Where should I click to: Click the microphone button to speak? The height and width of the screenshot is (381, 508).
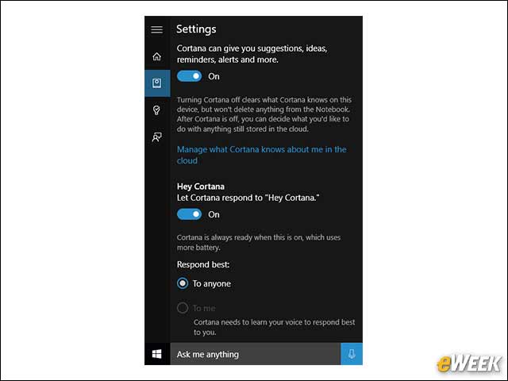352,354
